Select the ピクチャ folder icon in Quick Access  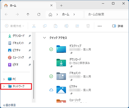pyautogui.click(x=61, y=90)
